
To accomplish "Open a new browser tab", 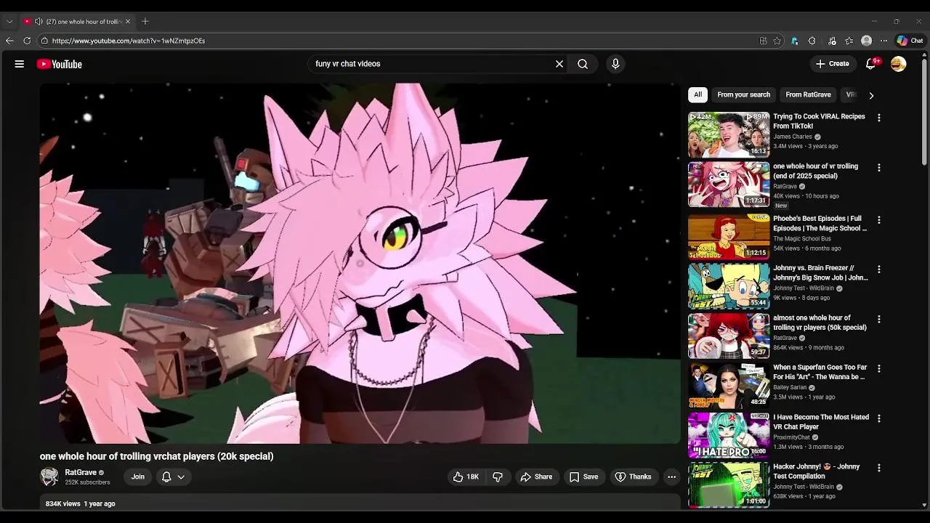I will (x=145, y=22).
